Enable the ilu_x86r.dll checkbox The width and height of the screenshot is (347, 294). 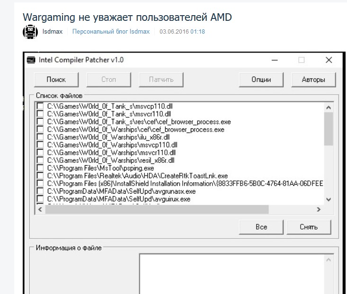[x=40, y=137]
